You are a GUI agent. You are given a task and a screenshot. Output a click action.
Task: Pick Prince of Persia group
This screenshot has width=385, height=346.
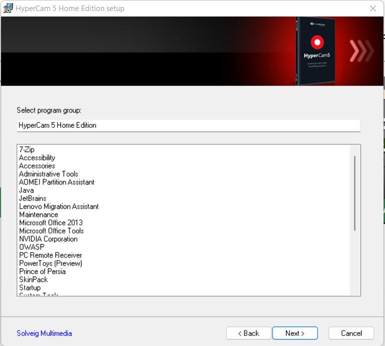tap(42, 271)
